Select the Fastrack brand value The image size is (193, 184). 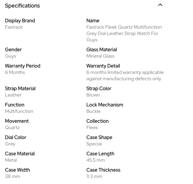(x=14, y=27)
